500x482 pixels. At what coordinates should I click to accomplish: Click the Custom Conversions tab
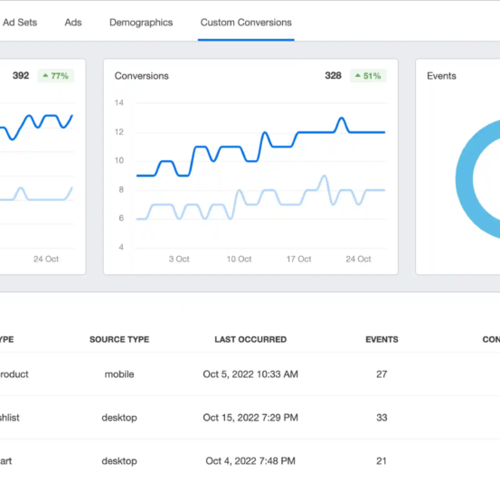pos(246,23)
